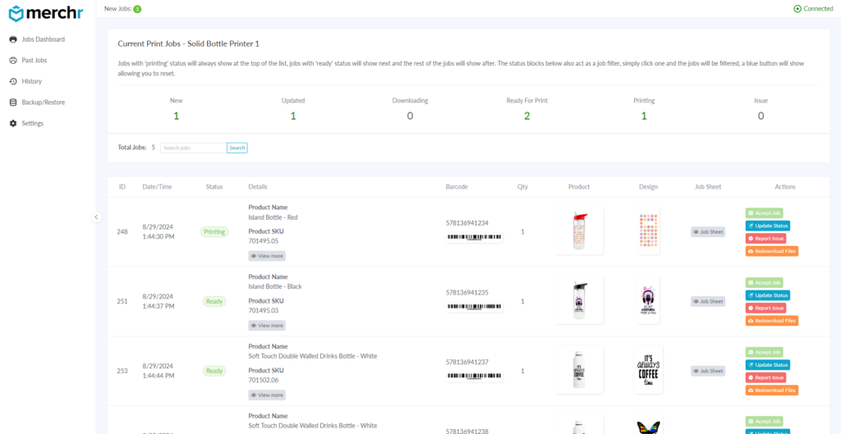Filter jobs by Ready For Print block
841x434 pixels.
click(x=526, y=109)
